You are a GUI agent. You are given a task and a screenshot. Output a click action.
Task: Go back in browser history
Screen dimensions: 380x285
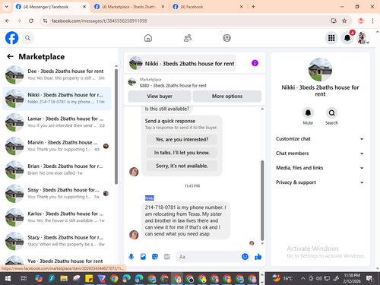tap(8, 21)
